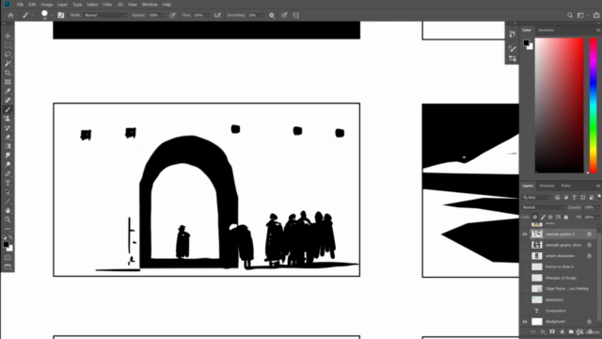This screenshot has height=339, width=602.
Task: Add a layer mask from Layers footer
Action: pos(552,331)
